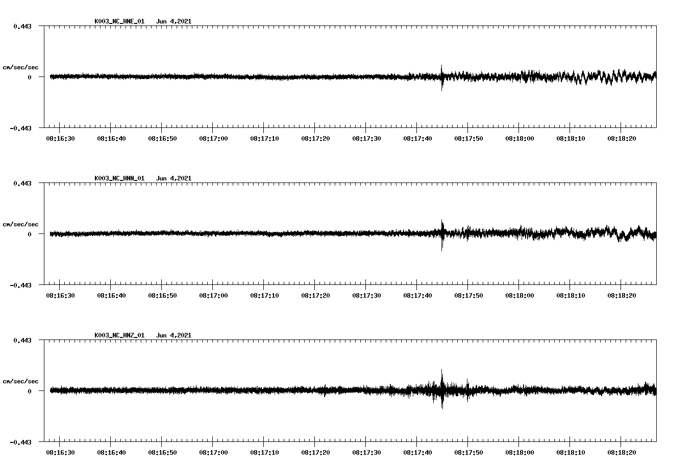Click the 08:18:20 label under the HNN plot
Image resolution: width=693 pixels, height=471 pixels.
point(622,295)
